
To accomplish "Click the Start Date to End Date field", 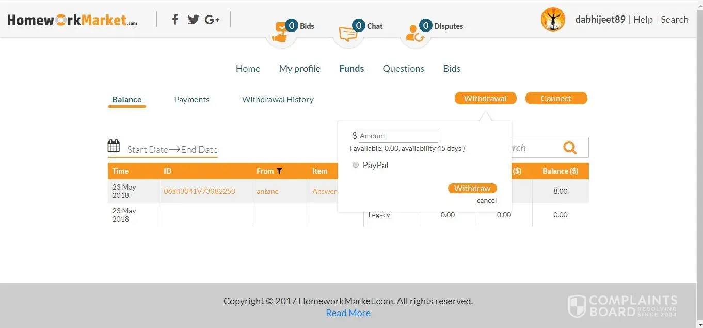I will click(x=172, y=150).
